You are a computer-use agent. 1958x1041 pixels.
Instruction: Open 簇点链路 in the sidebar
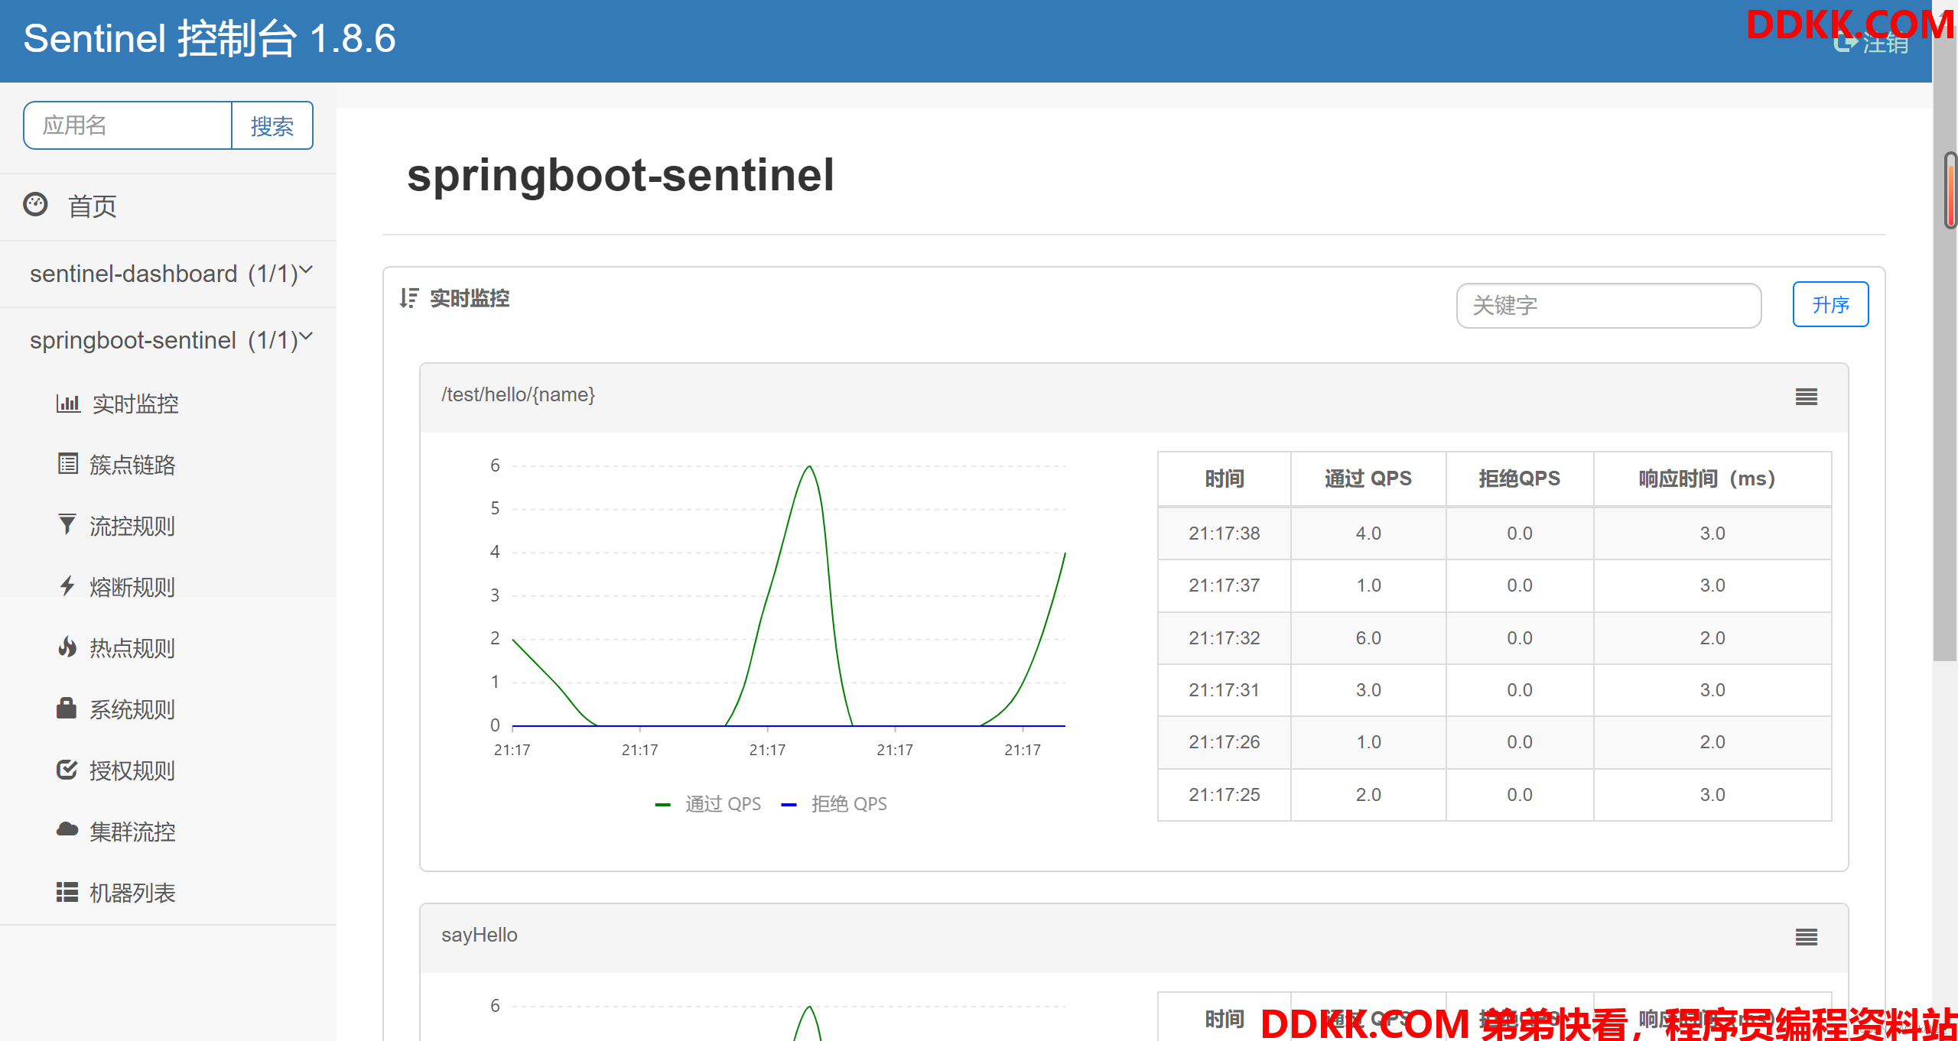[x=132, y=465]
